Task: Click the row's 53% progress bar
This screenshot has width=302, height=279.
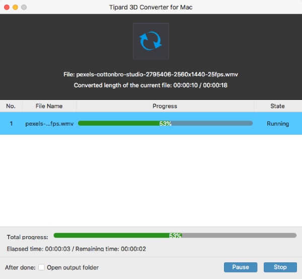Action: [x=165, y=124]
